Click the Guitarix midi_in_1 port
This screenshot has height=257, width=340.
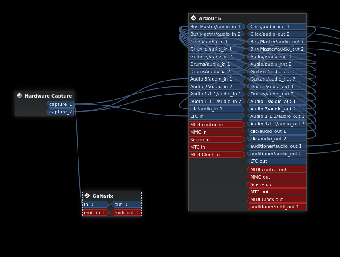pos(96,213)
